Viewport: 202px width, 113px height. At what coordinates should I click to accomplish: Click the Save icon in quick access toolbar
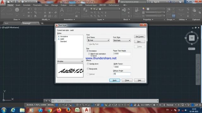(x=15, y=2)
